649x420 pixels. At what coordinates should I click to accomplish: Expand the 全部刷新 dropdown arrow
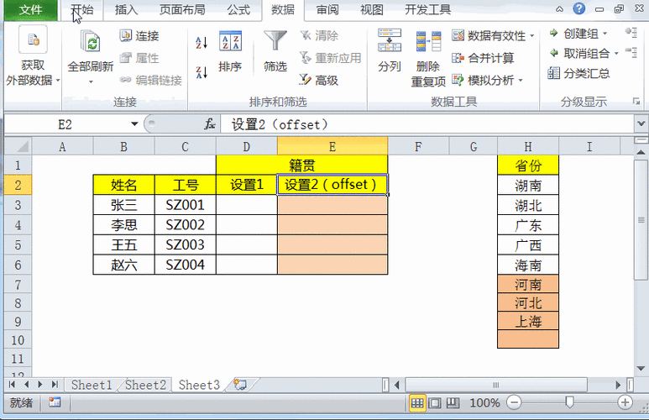(90, 82)
